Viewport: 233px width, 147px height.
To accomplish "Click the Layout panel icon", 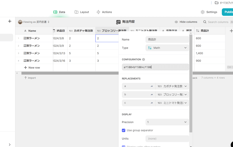I will 76,12.
